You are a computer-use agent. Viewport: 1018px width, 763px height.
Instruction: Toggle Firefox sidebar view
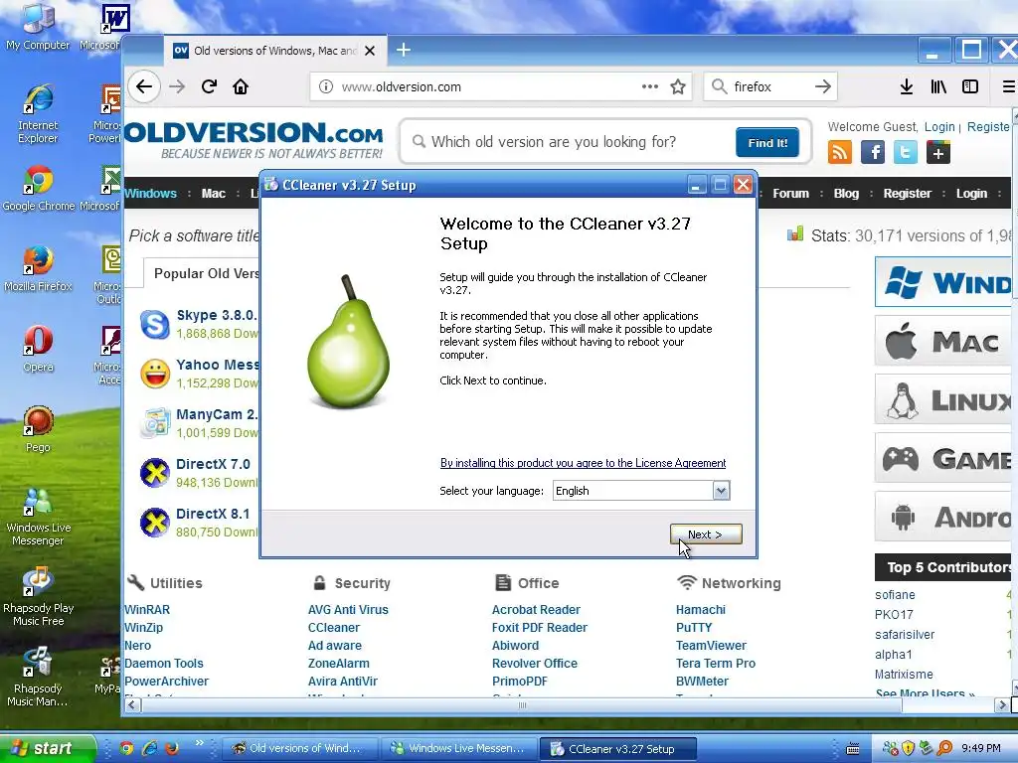970,86
